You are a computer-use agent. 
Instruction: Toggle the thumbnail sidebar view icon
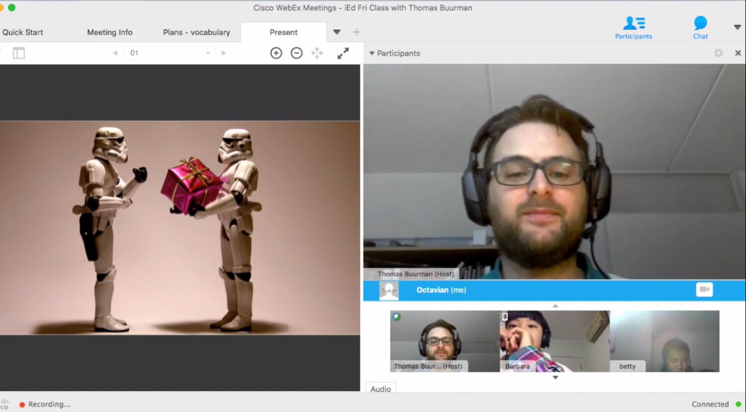coord(19,53)
